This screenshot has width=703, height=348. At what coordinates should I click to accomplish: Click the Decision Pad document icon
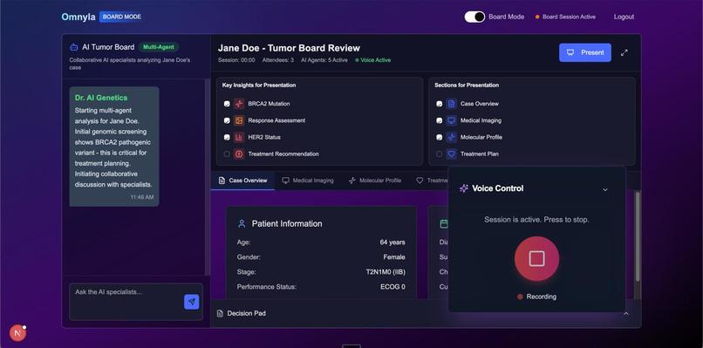pyautogui.click(x=220, y=313)
